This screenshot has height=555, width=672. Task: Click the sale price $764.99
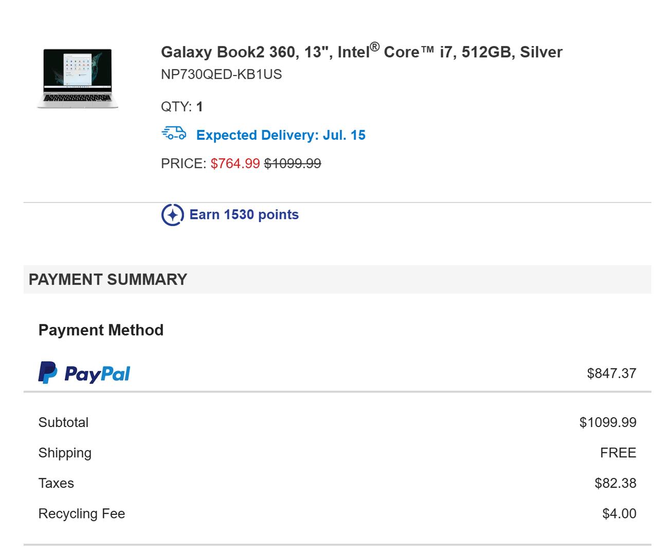pyautogui.click(x=235, y=163)
